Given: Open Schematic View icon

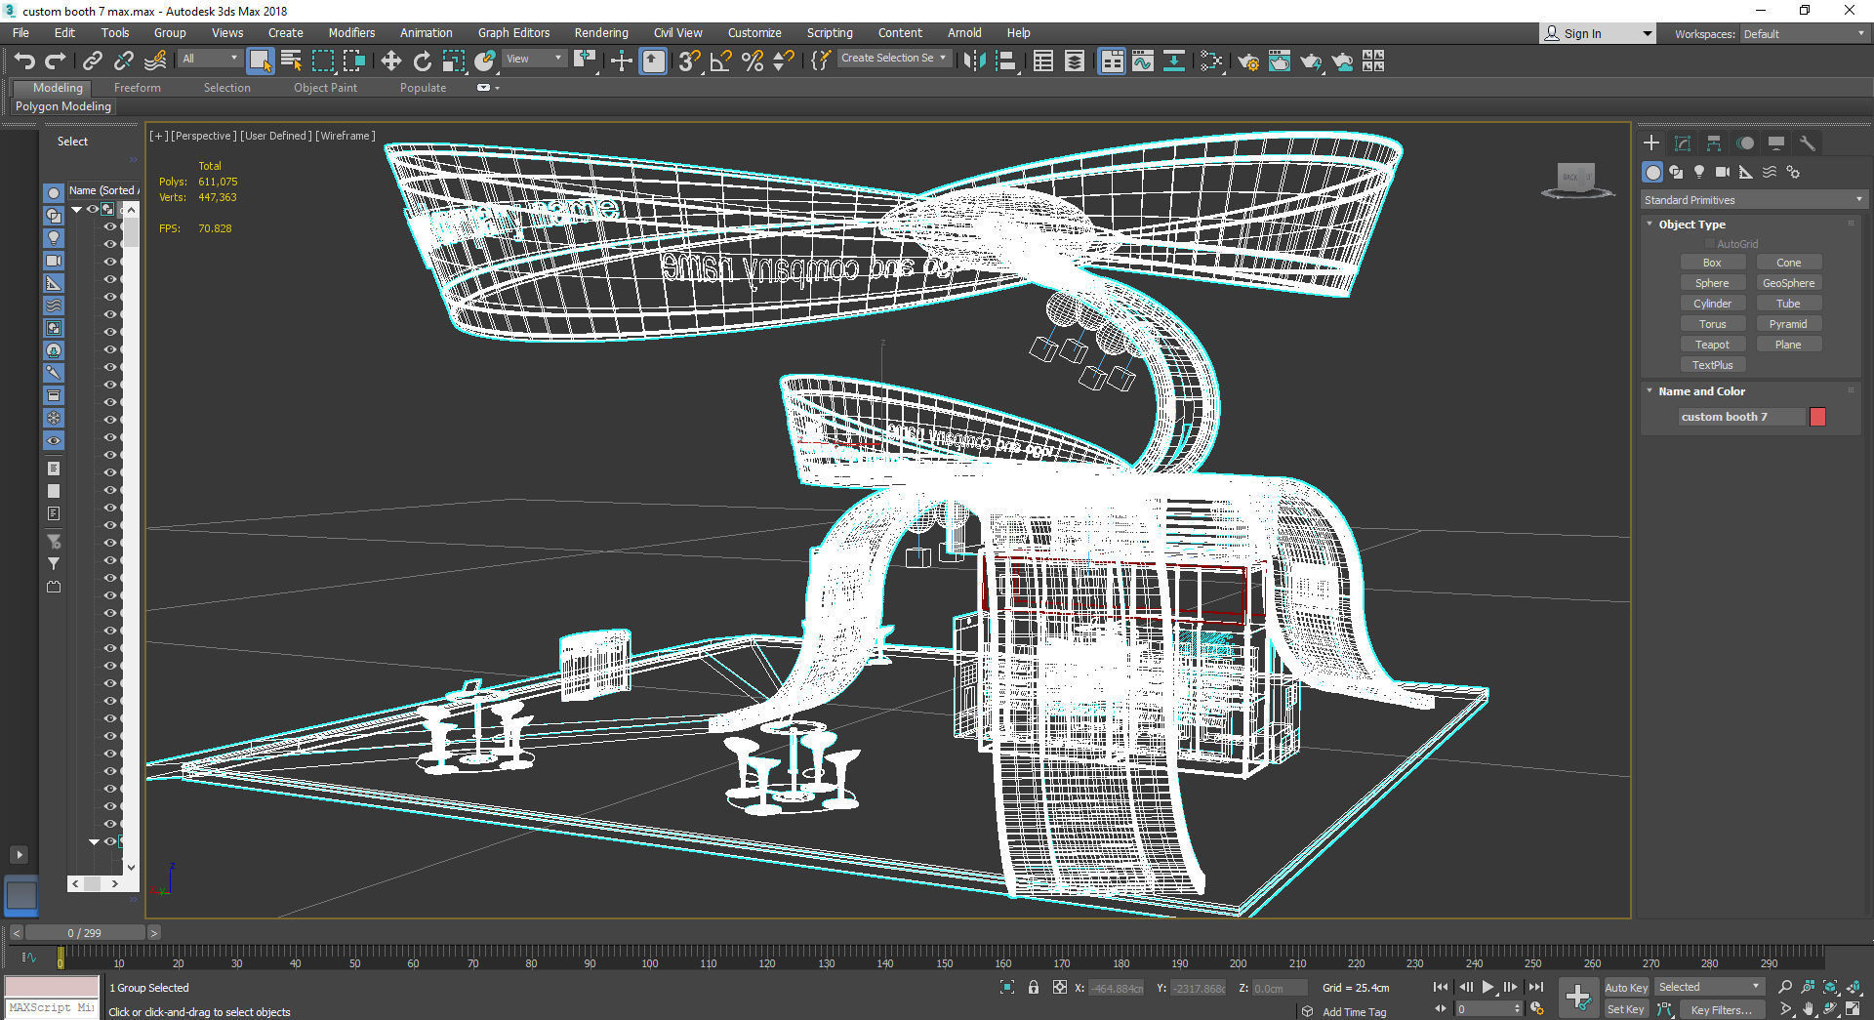Looking at the screenshot, I should point(1173,61).
